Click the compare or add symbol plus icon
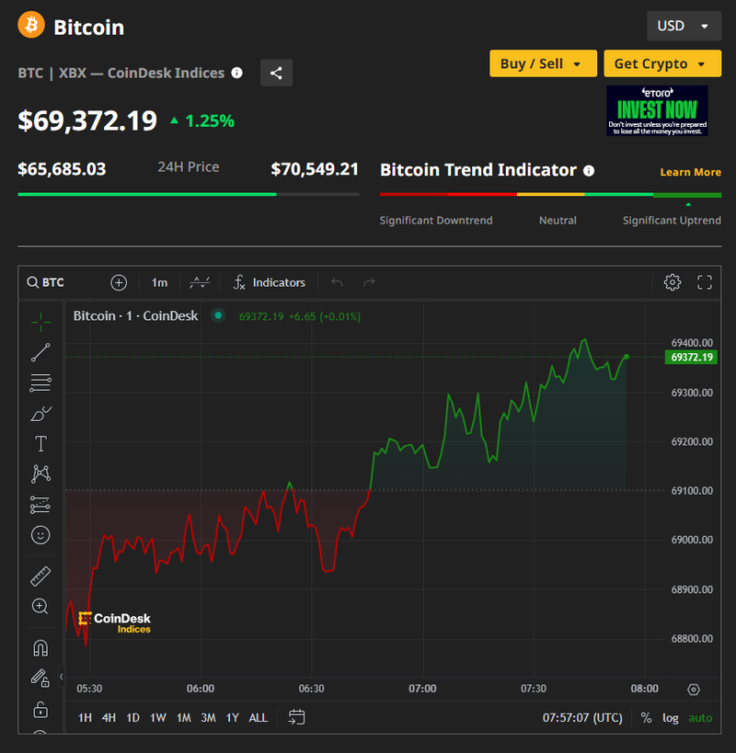Viewport: 736px width, 753px height. [x=119, y=282]
